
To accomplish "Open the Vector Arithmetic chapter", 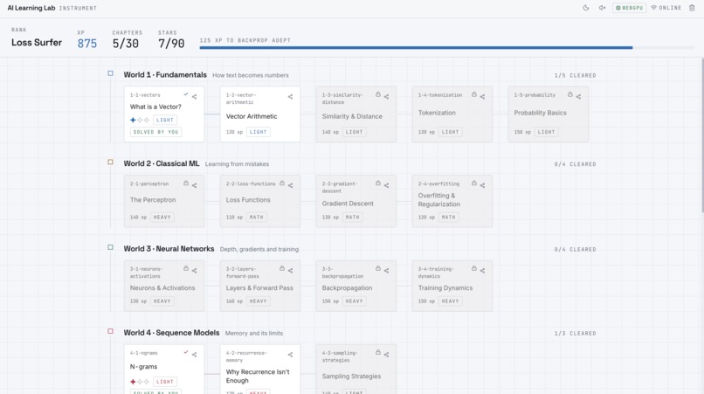I will click(x=260, y=114).
